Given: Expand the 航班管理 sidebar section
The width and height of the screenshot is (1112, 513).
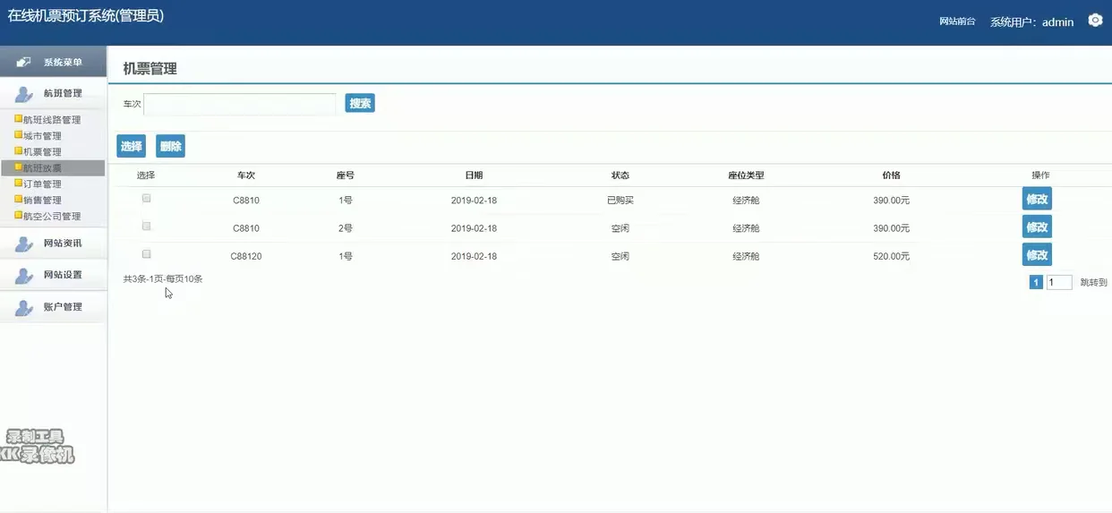Looking at the screenshot, I should [53, 93].
